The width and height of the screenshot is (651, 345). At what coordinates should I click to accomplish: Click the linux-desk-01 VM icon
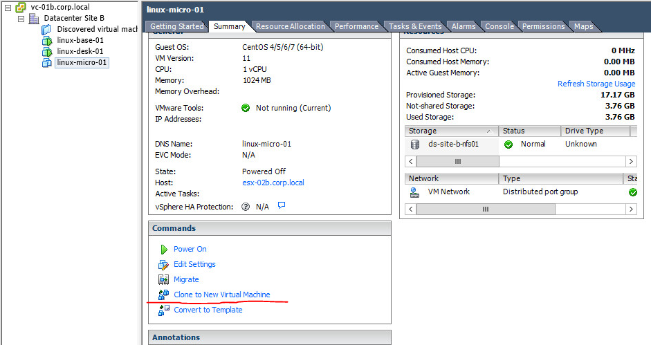pos(46,51)
